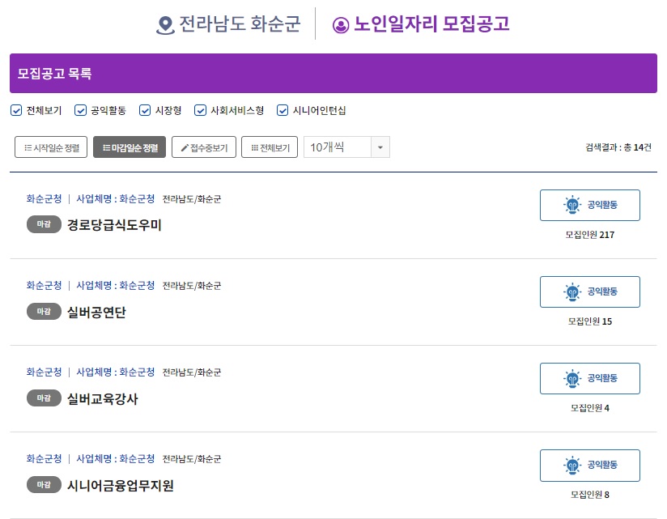
Task: Toggle the 사회서비스형 checkbox
Action: pyautogui.click(x=201, y=111)
